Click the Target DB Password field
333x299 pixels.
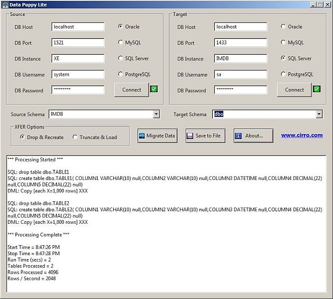pos(241,90)
